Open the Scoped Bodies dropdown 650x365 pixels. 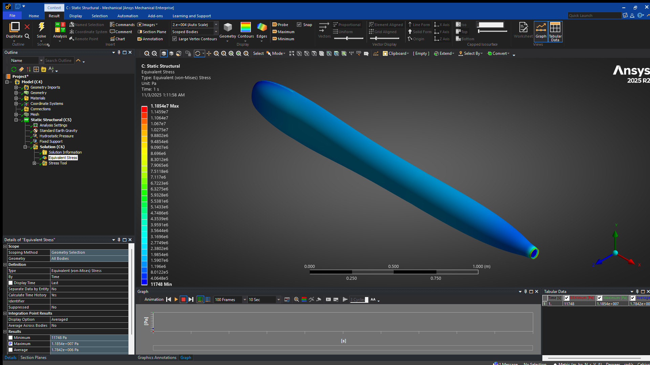click(216, 31)
